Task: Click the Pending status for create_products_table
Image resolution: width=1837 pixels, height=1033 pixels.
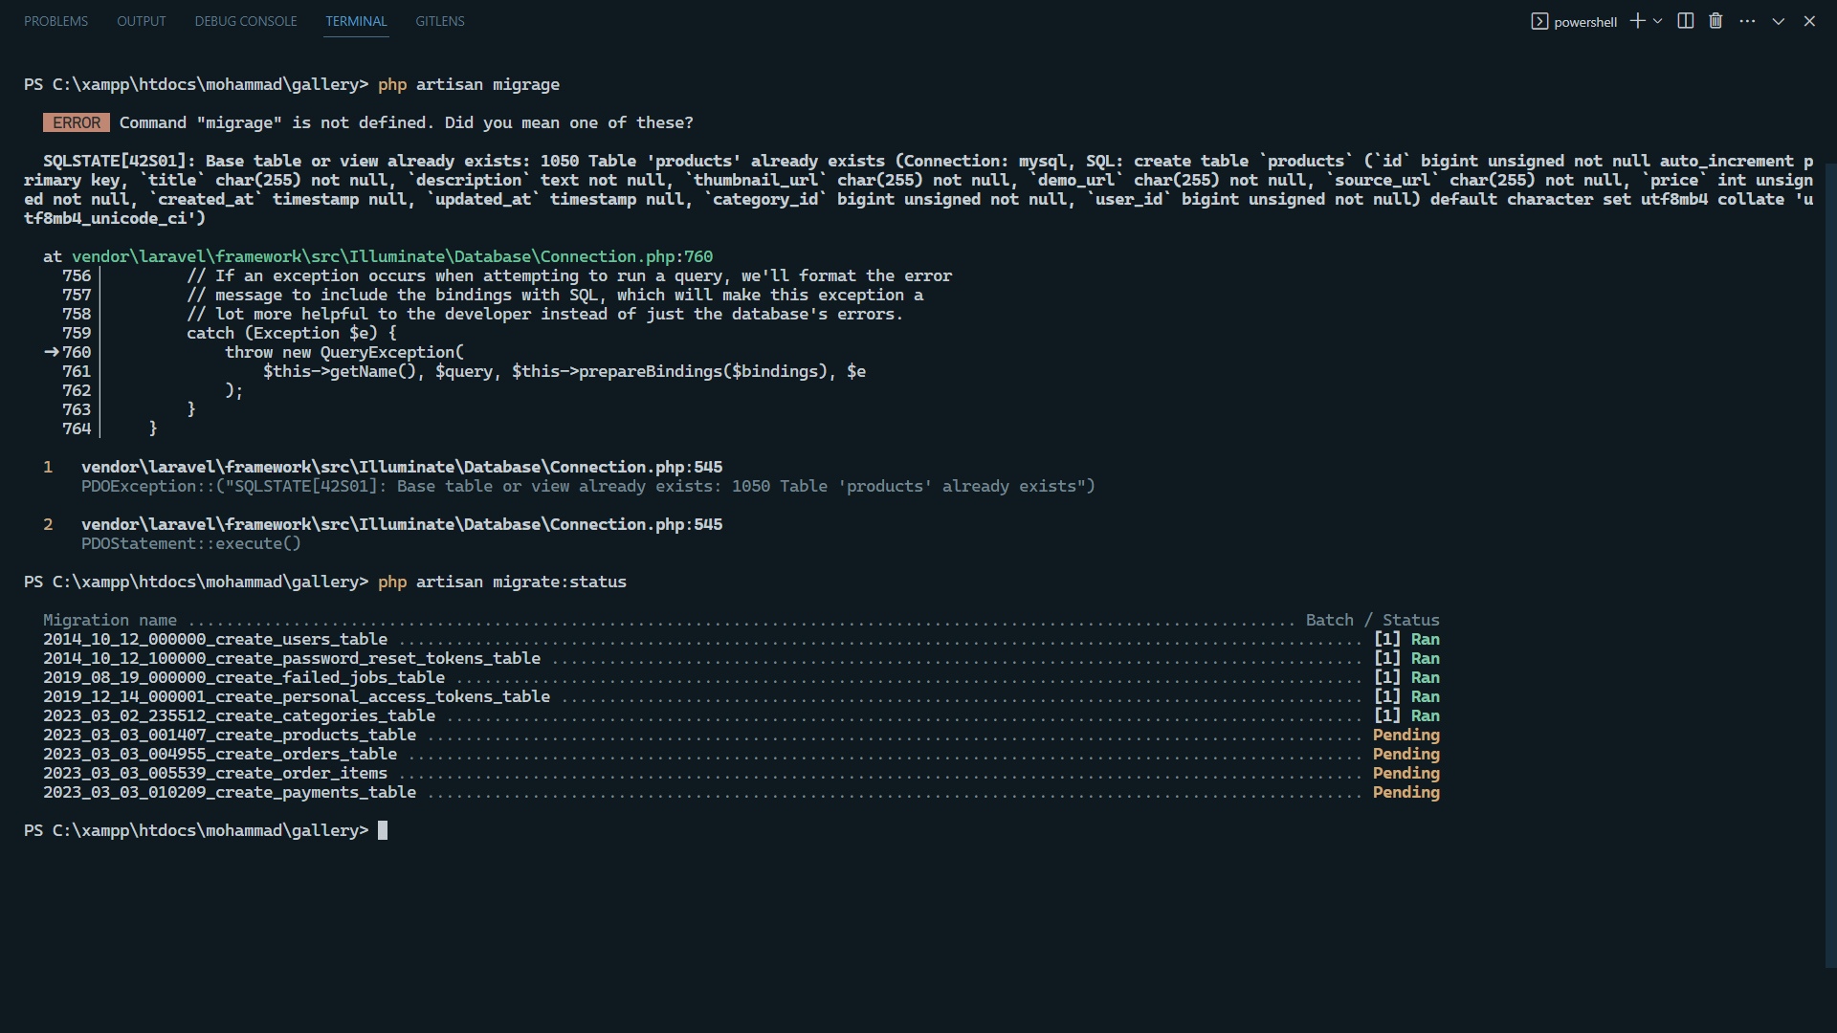Action: 1406,735
